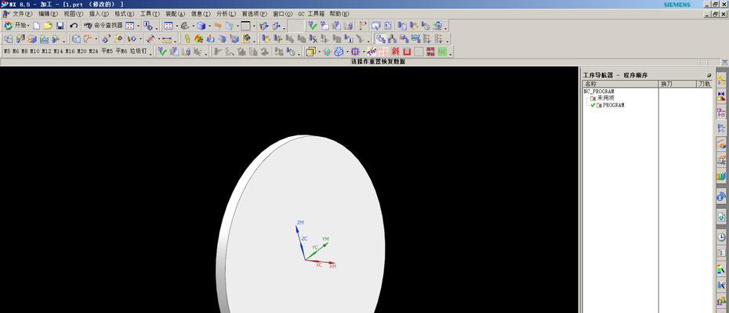The image size is (729, 313).
Task: Switch to geometry view icon
Action: [404, 39]
